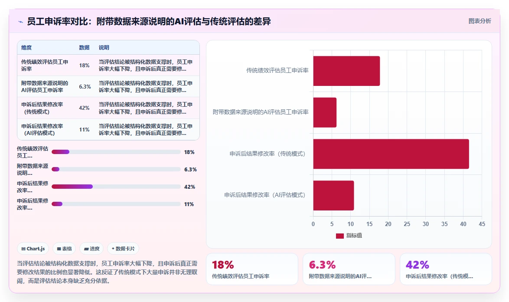This screenshot has height=302, width=509.
Task: Click the 6.3% table data cell
Action: point(85,87)
